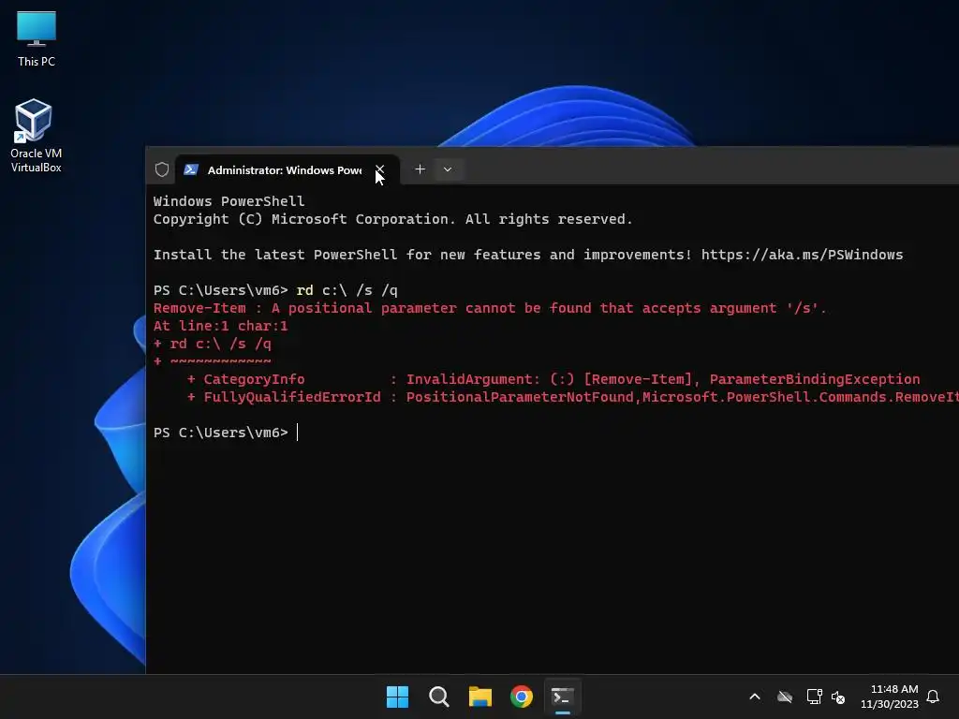Open File Explorer from taskbar
The height and width of the screenshot is (719, 959).
480,697
